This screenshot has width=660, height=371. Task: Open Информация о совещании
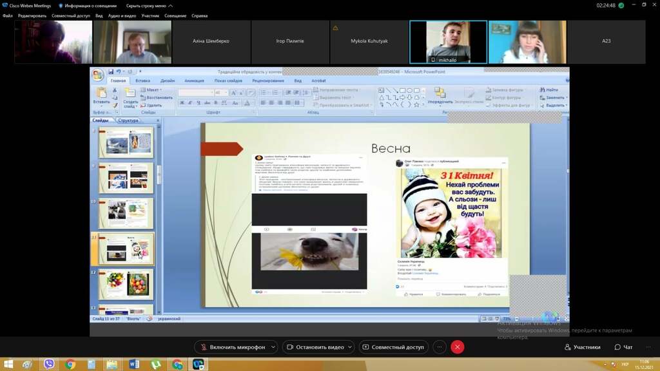[x=87, y=5]
